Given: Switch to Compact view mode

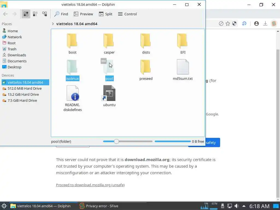Looking at the screenshot, I should (35, 14).
